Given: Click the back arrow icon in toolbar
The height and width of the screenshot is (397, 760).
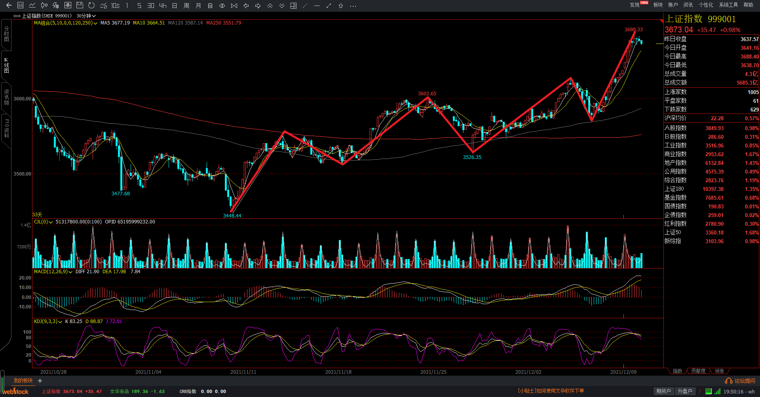Looking at the screenshot, I should tap(9, 6).
